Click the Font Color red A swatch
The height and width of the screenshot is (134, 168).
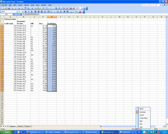click(80, 12)
